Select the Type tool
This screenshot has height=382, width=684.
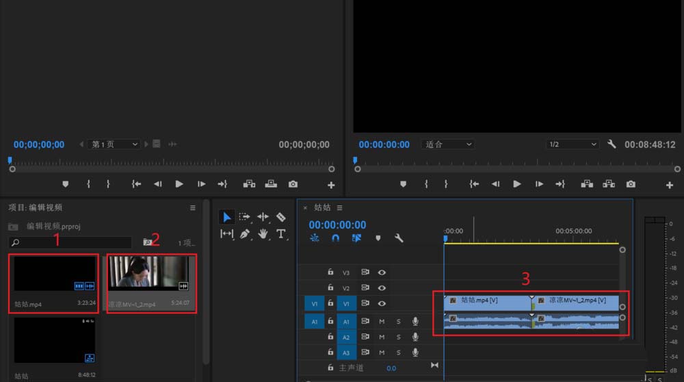281,234
